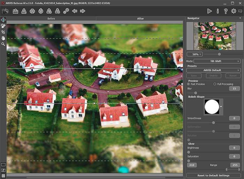This screenshot has height=179, width=244.
Task: Click the Range minimum field 210
Action: (x=192, y=165)
